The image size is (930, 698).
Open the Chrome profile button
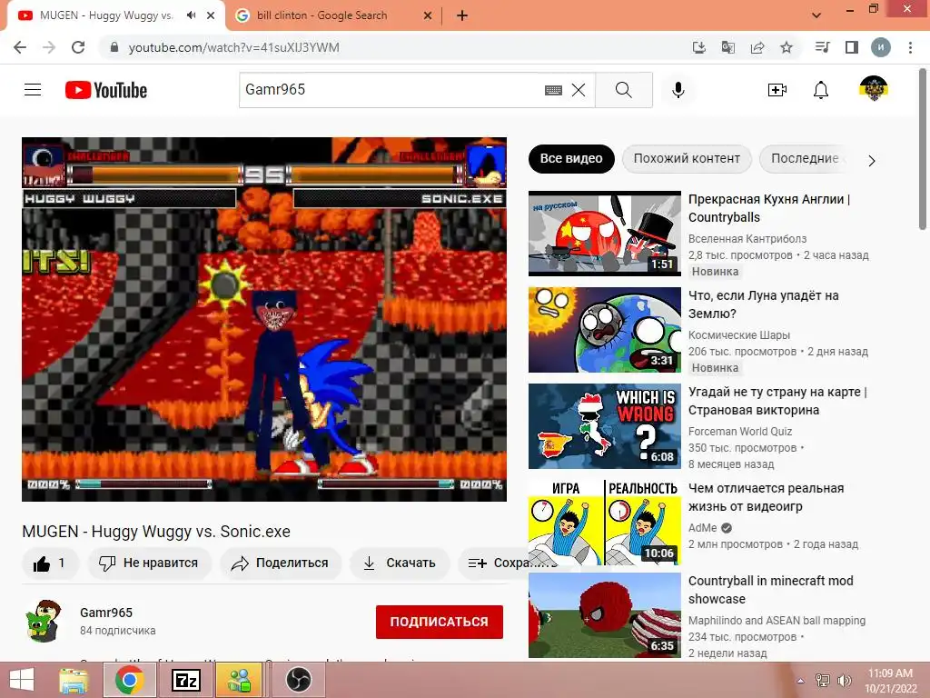tap(881, 47)
